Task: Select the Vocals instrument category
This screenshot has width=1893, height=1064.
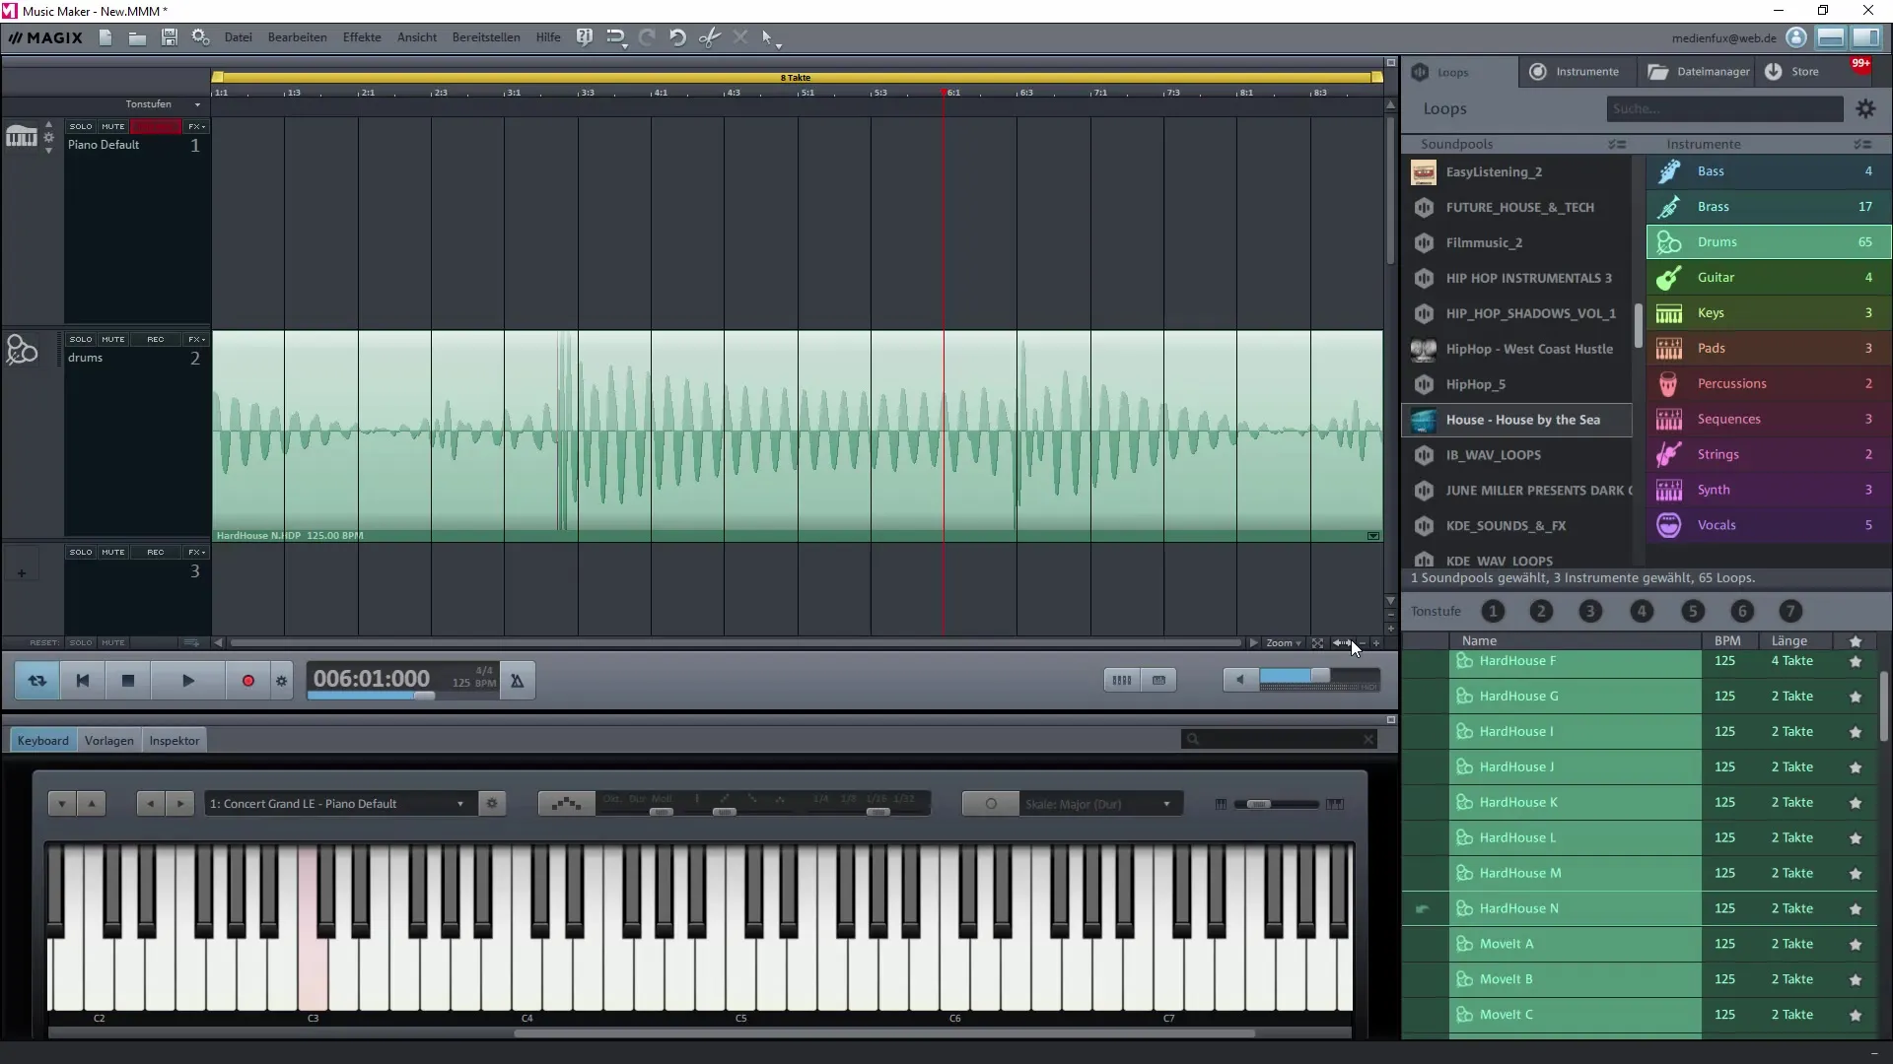Action: pos(1768,525)
